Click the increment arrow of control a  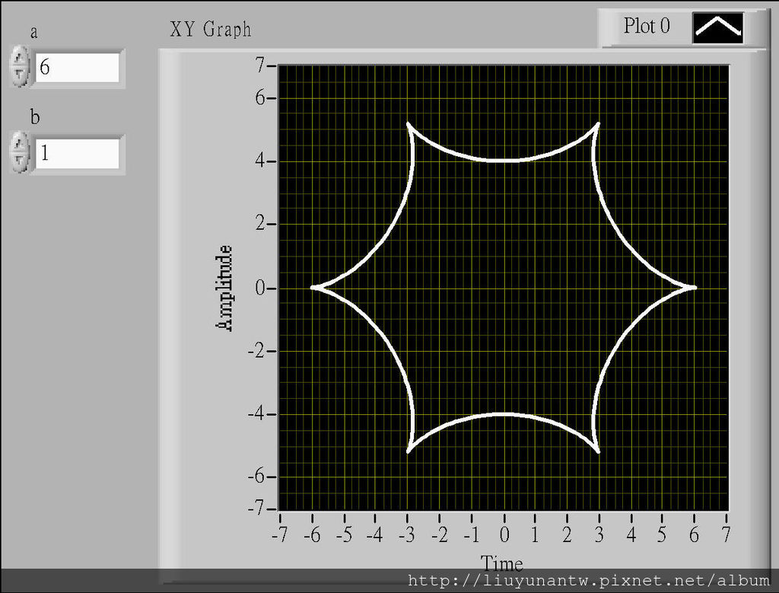coord(19,58)
